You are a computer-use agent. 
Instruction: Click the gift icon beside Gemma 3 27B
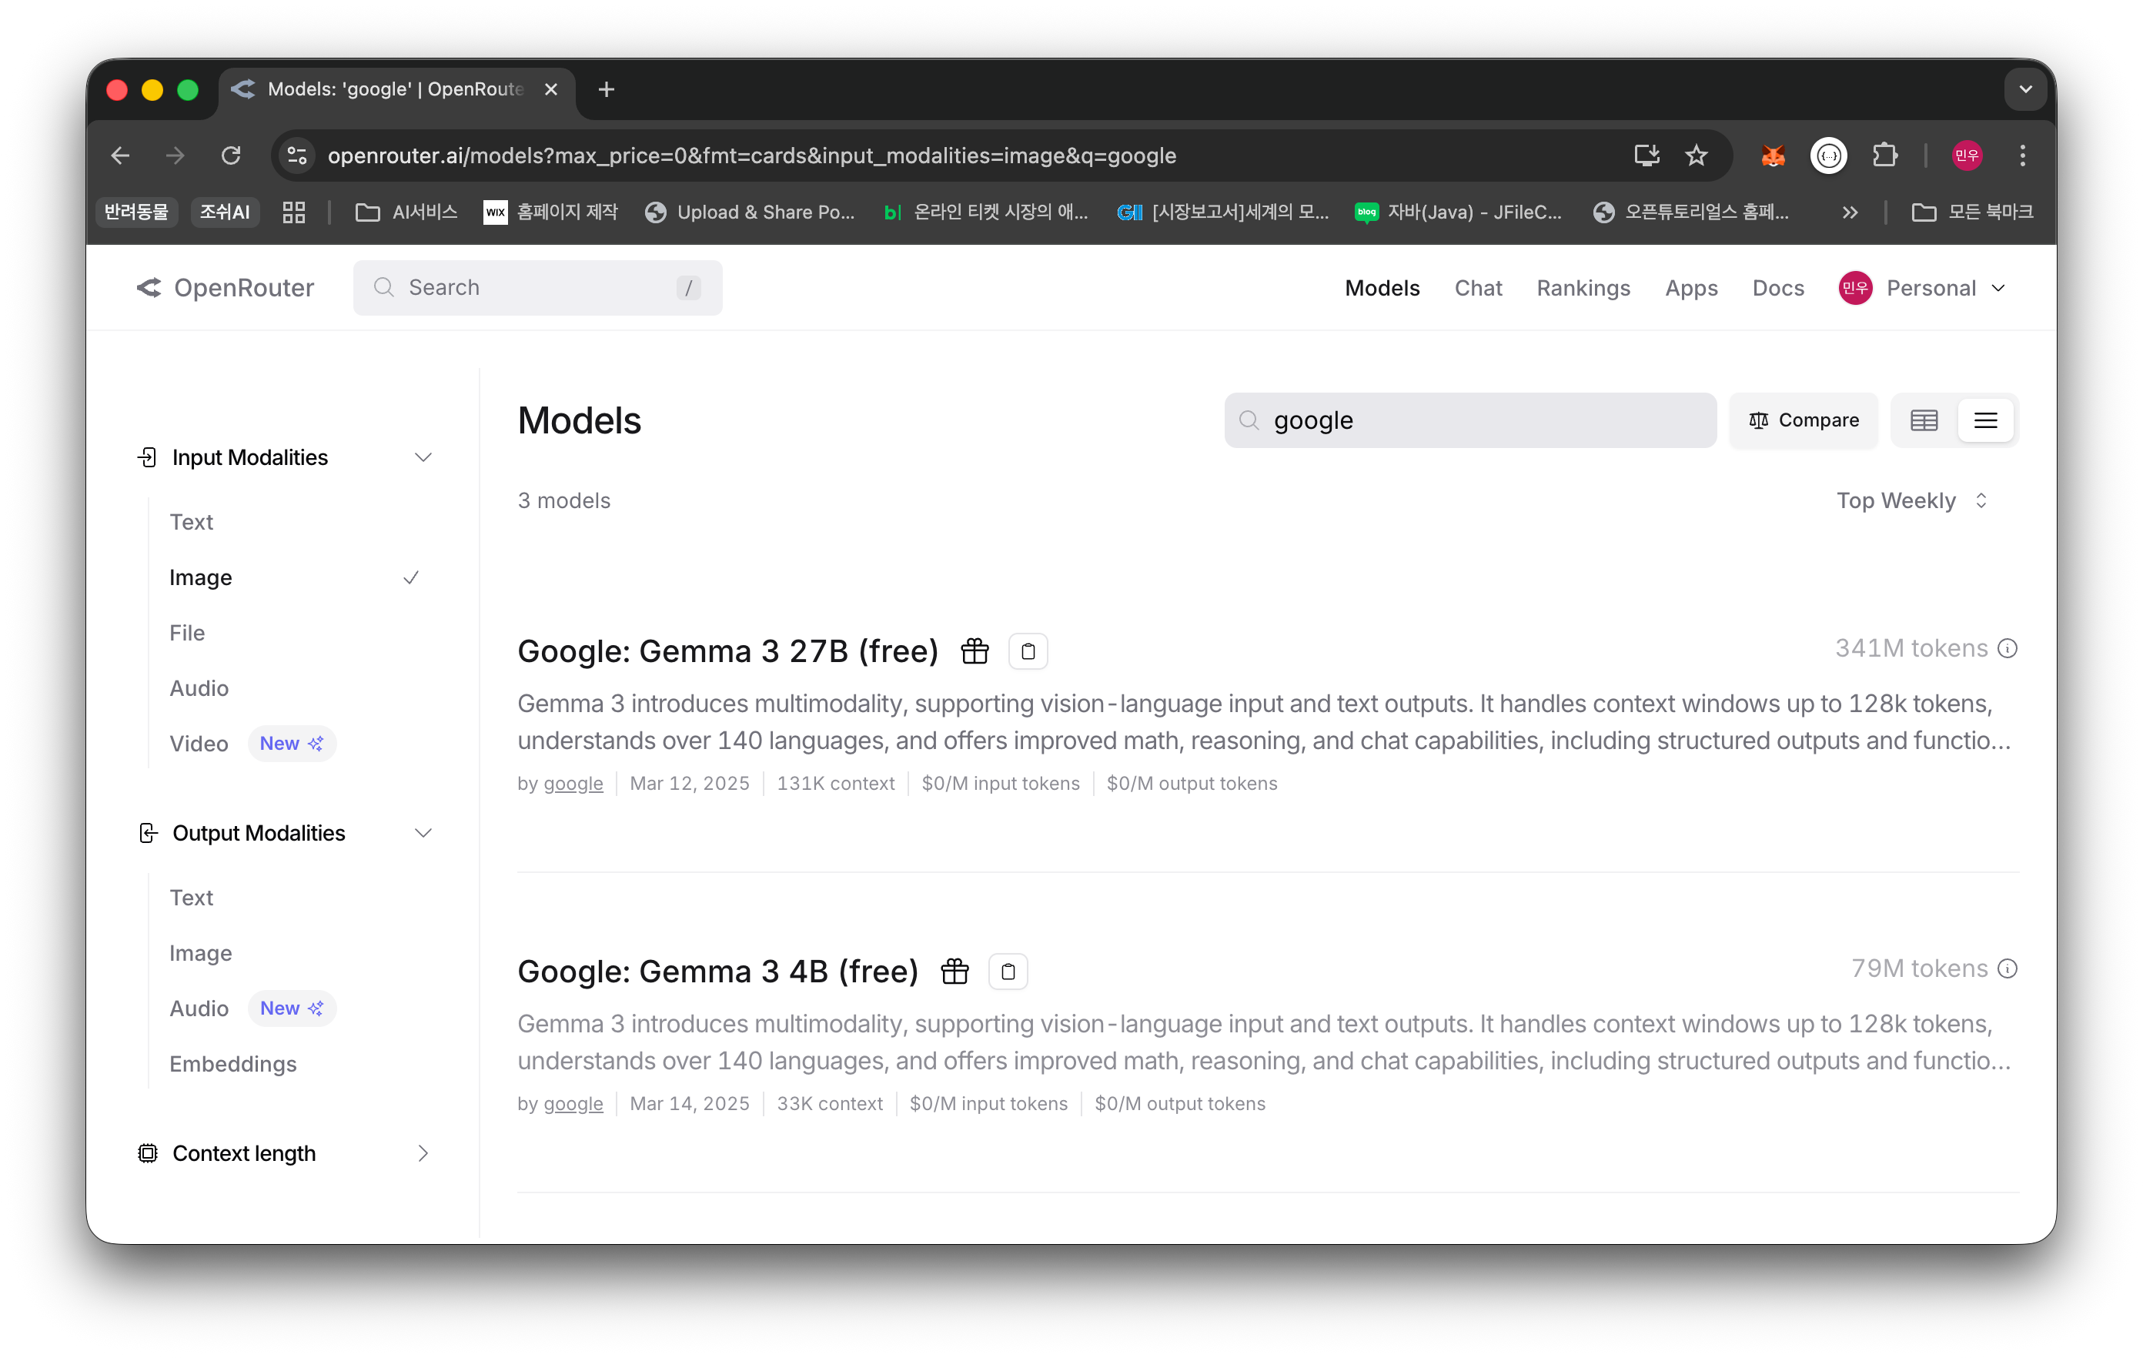(x=975, y=651)
